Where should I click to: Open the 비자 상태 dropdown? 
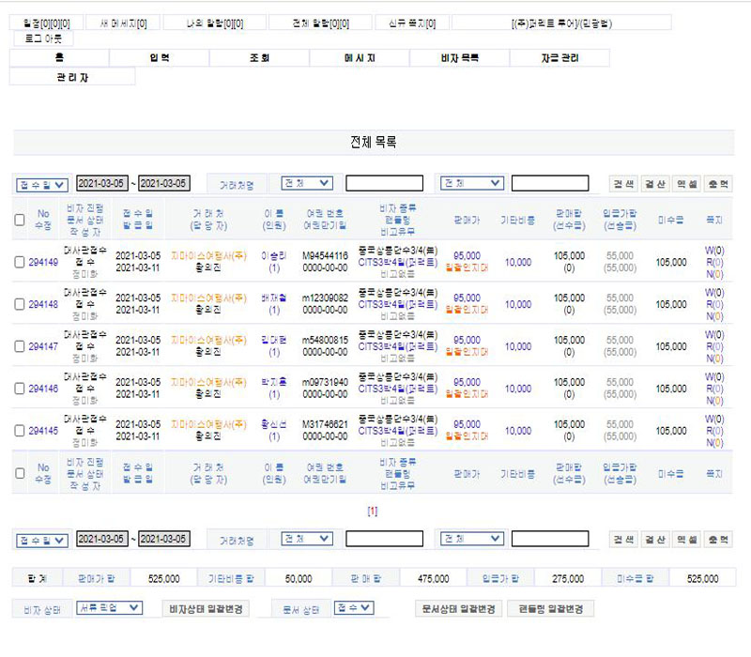[109, 608]
